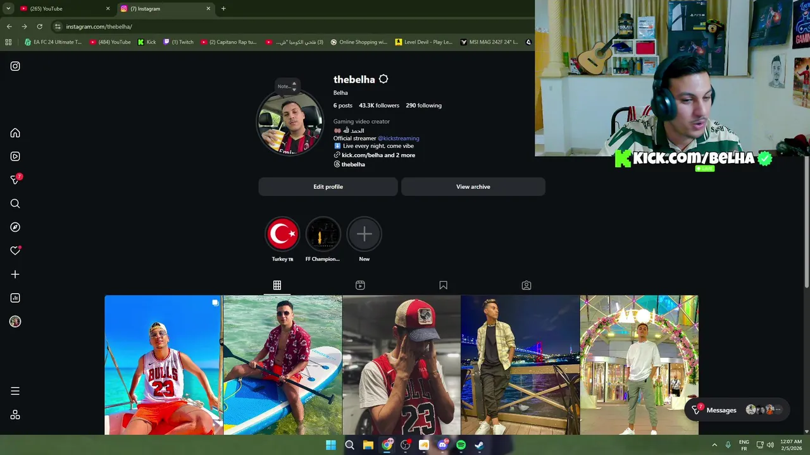
Task: Open the 290 following list
Action: [x=423, y=106]
